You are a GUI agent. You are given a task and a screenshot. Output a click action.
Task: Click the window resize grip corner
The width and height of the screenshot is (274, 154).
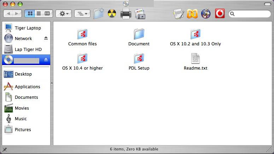(x=270, y=150)
